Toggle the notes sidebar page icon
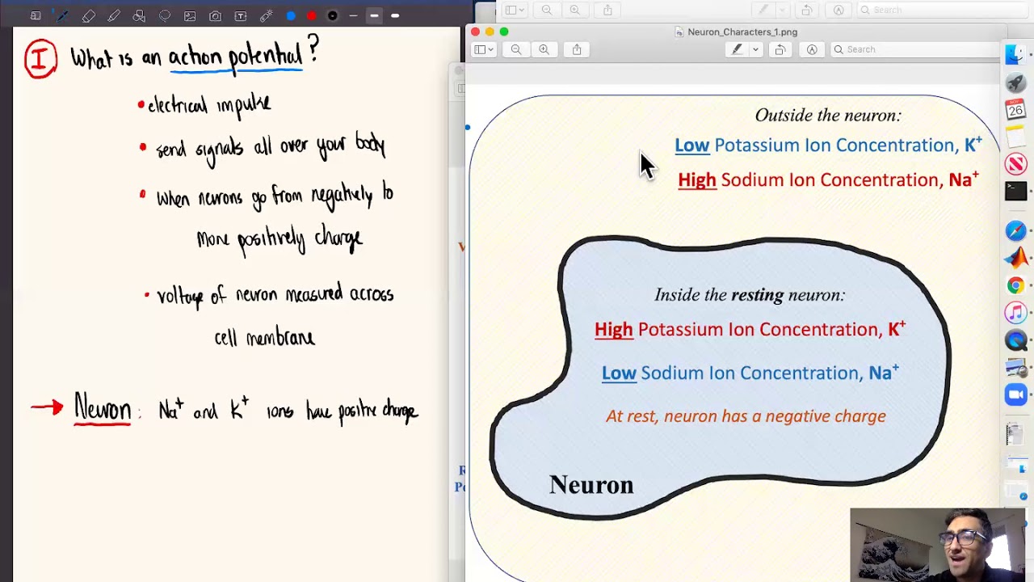This screenshot has width=1034, height=582. (36, 15)
